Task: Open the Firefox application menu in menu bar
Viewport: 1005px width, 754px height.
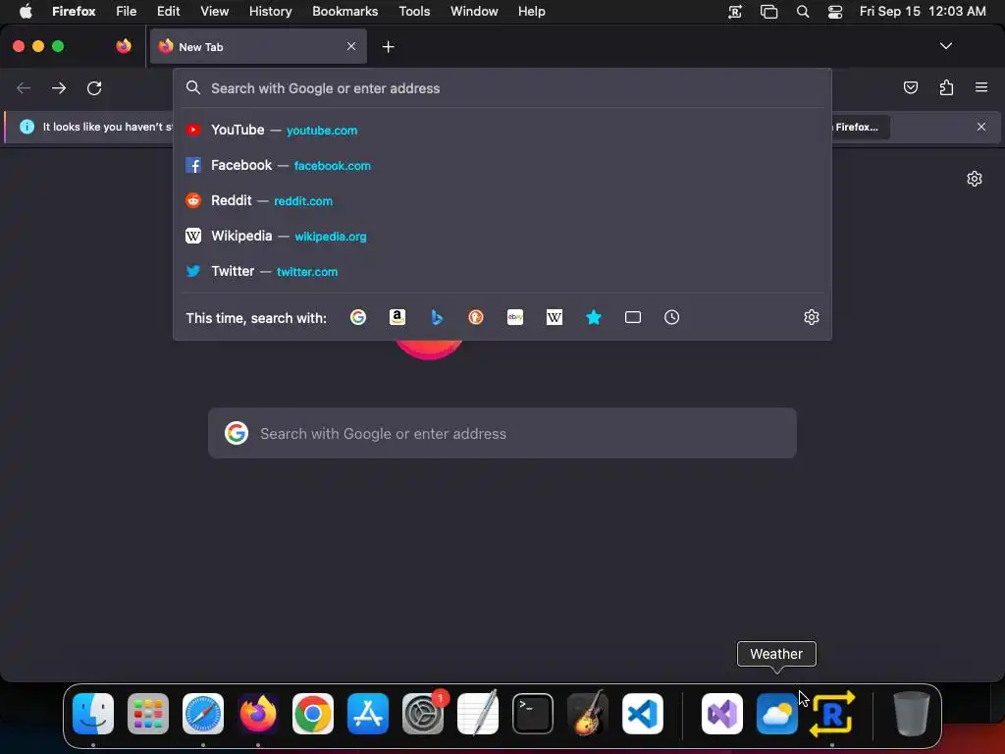Action: [74, 12]
